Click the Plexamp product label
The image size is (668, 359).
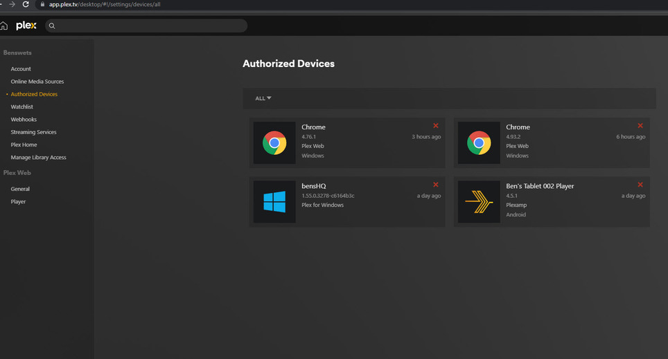[x=516, y=205]
